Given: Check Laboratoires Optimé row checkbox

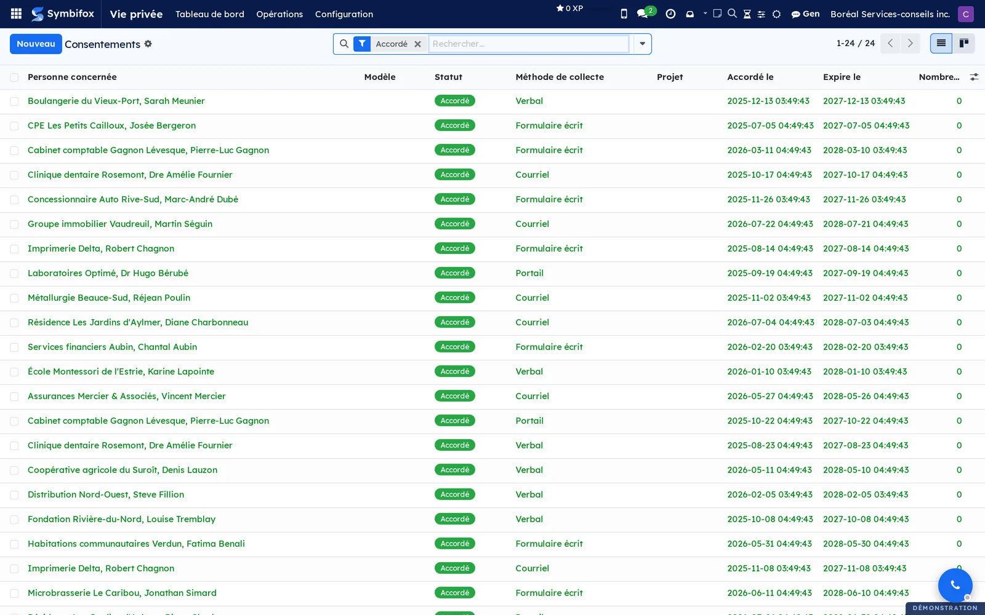Looking at the screenshot, I should click(x=14, y=274).
